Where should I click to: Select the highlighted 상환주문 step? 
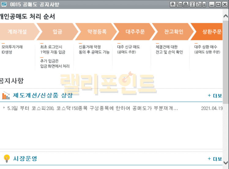[x=212, y=32]
